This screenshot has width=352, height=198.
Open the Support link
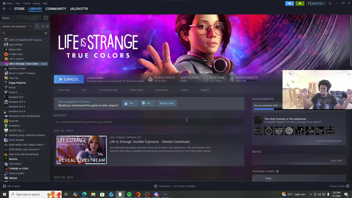pos(205,90)
